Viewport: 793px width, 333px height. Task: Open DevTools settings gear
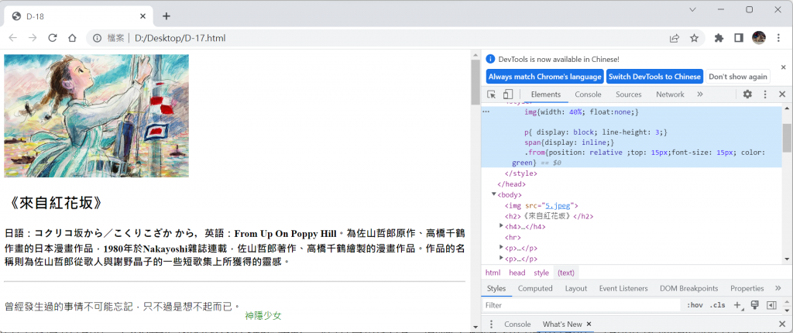point(747,94)
